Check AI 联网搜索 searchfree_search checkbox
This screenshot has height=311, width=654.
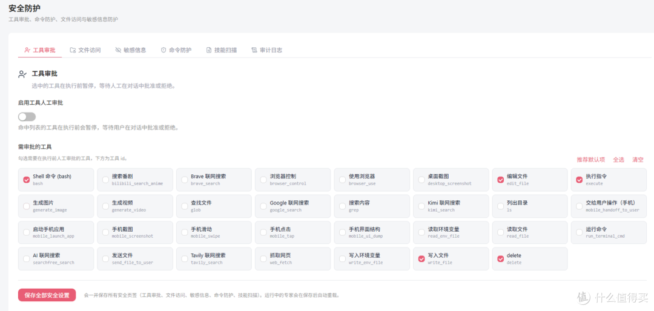(x=26, y=259)
